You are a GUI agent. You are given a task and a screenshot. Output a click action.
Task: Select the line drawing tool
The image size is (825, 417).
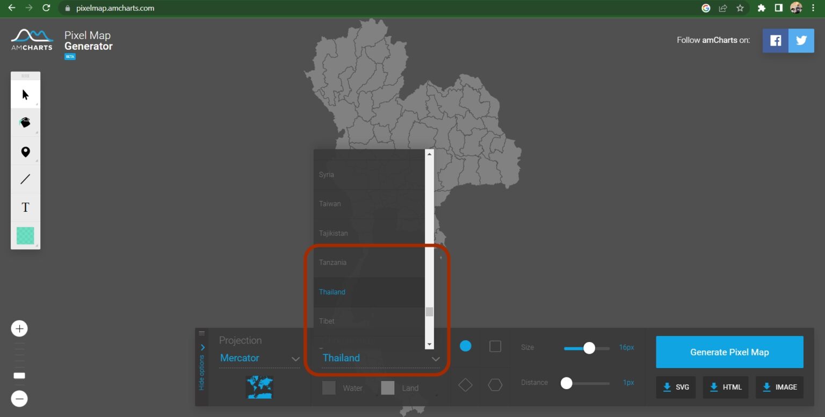coord(25,178)
